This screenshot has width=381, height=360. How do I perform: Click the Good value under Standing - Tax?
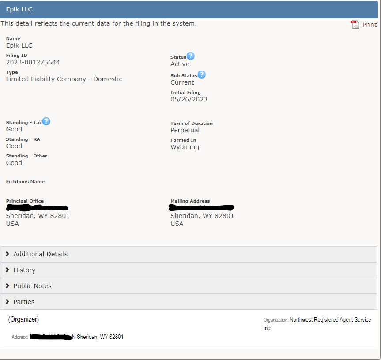click(14, 129)
